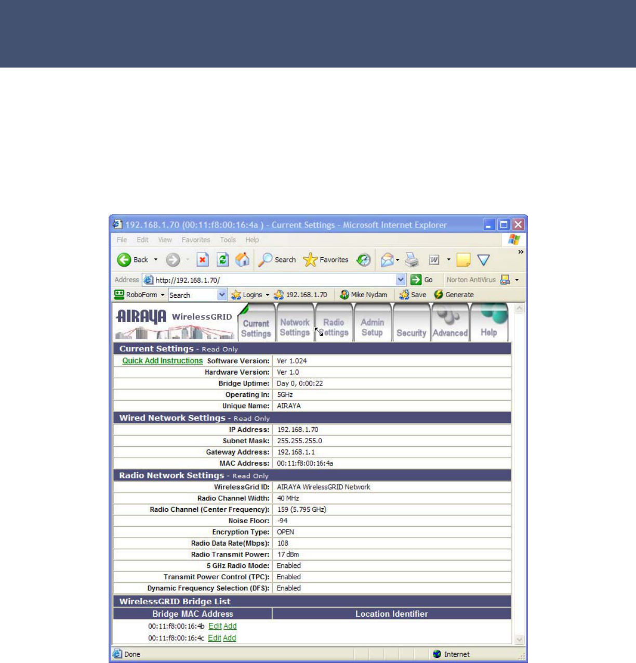Click Edit for bridge 00:11:f8:00:16:4b
636x663 pixels.
(215, 626)
